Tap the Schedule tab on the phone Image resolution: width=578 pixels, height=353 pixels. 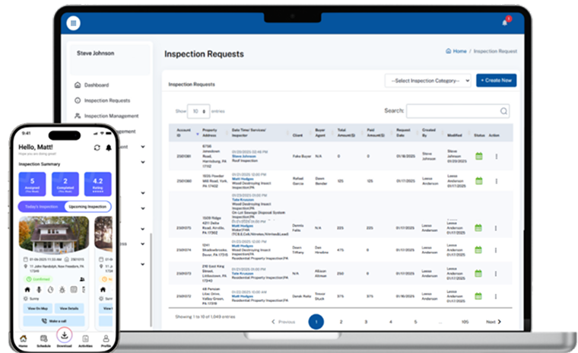[43, 341]
